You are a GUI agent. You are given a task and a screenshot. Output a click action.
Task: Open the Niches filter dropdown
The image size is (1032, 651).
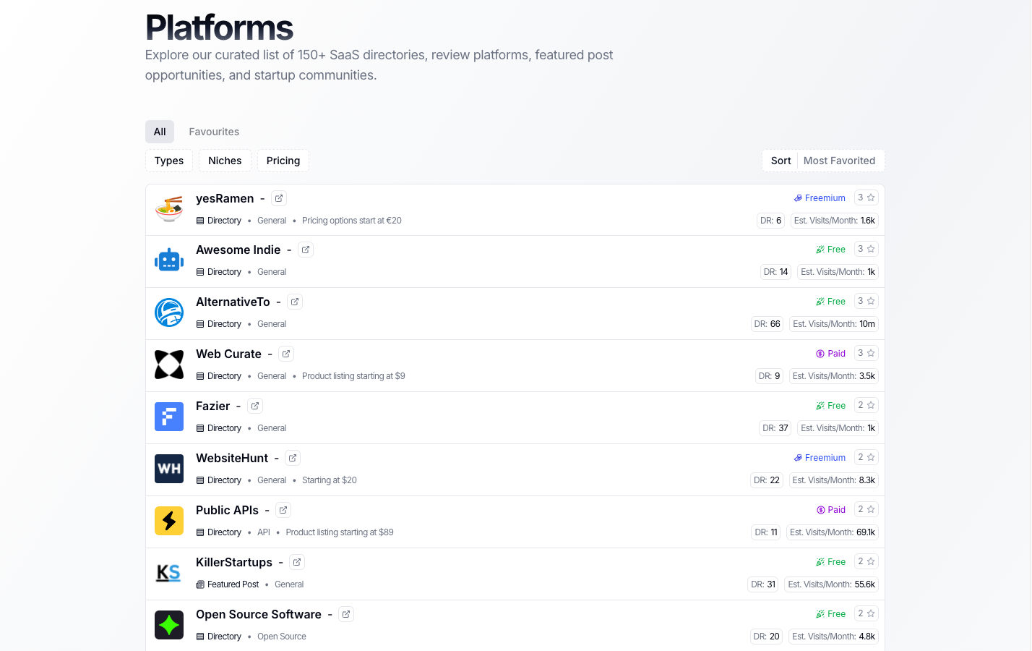[225, 161]
